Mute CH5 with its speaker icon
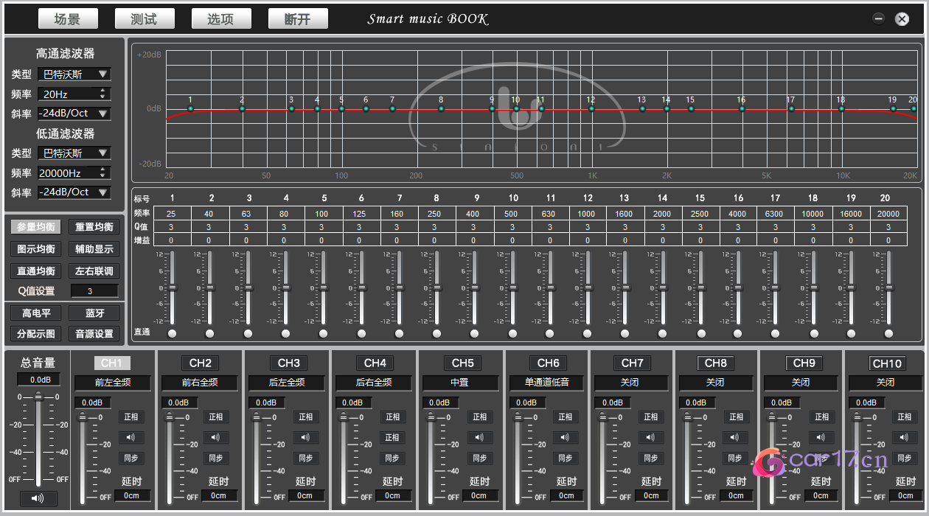Viewport: 929px width, 516px height. [479, 437]
